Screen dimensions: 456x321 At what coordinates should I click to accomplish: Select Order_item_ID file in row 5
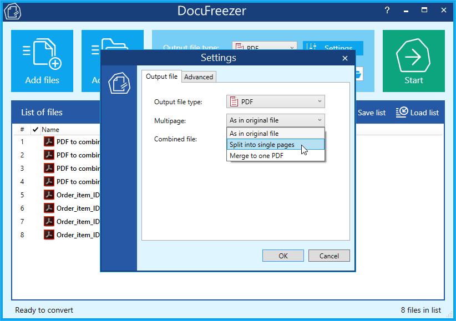[78, 195]
